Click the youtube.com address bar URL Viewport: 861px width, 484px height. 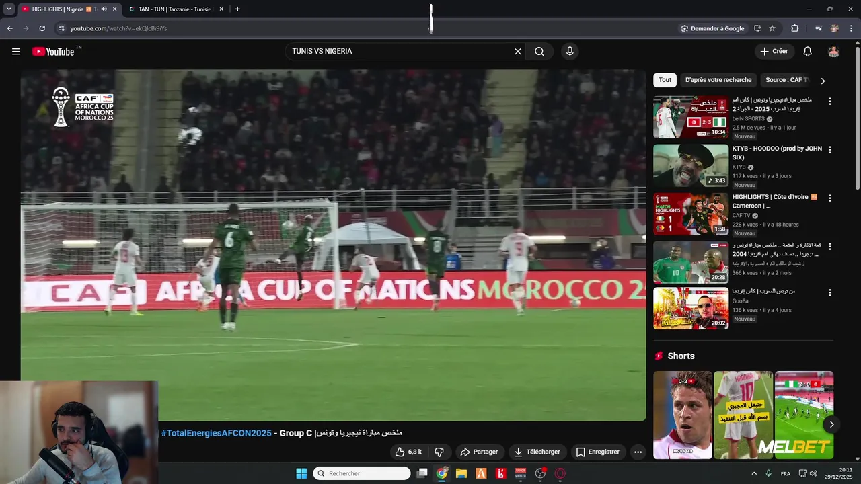click(x=118, y=28)
